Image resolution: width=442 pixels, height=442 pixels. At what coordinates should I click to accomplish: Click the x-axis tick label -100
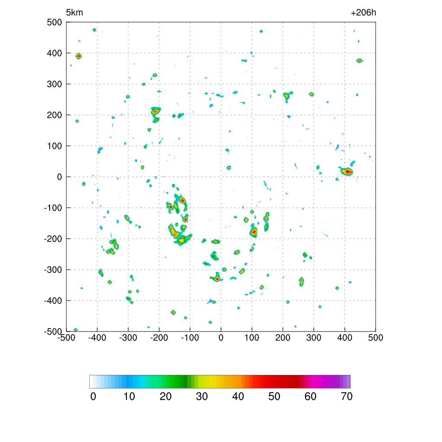tap(190, 338)
